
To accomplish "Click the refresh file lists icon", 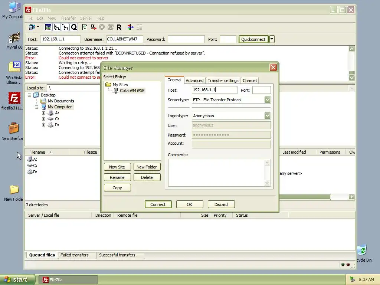I will point(85,27).
